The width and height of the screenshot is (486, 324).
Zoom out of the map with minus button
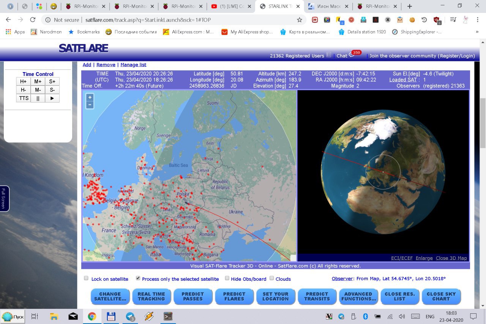[x=90, y=104]
